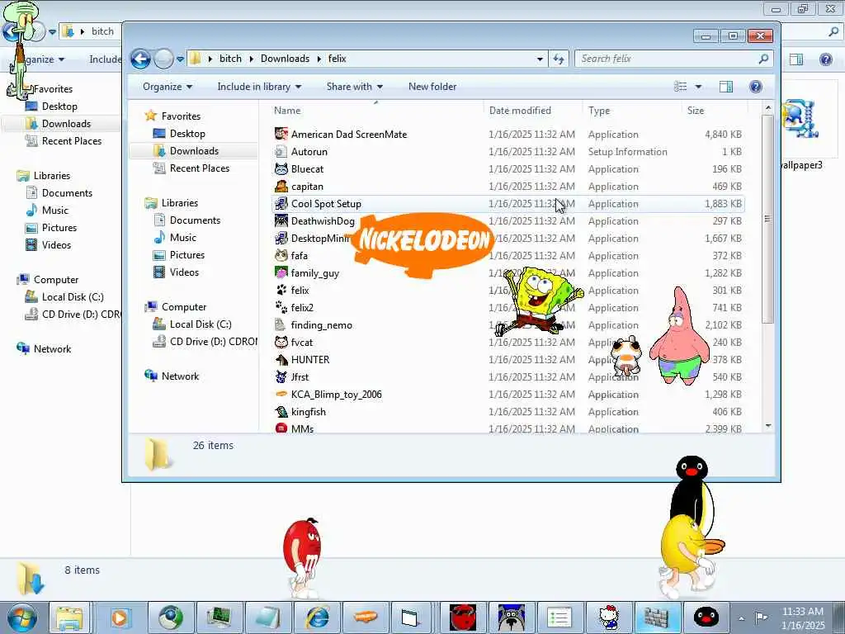Select the finding_nemo file icon

[281, 325]
